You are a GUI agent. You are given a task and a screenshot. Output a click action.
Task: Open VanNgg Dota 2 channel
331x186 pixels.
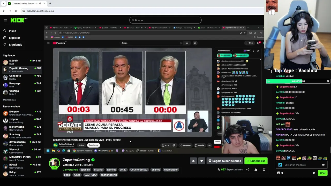tap(22, 92)
